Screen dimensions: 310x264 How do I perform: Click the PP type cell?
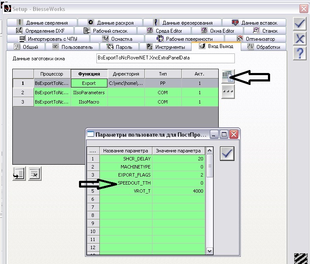click(163, 83)
